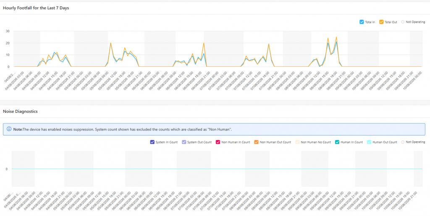Click the '10/08/2026 21:00' label on the Noise Diagnostics chart
This screenshot has height=216, width=430.
pos(406,201)
